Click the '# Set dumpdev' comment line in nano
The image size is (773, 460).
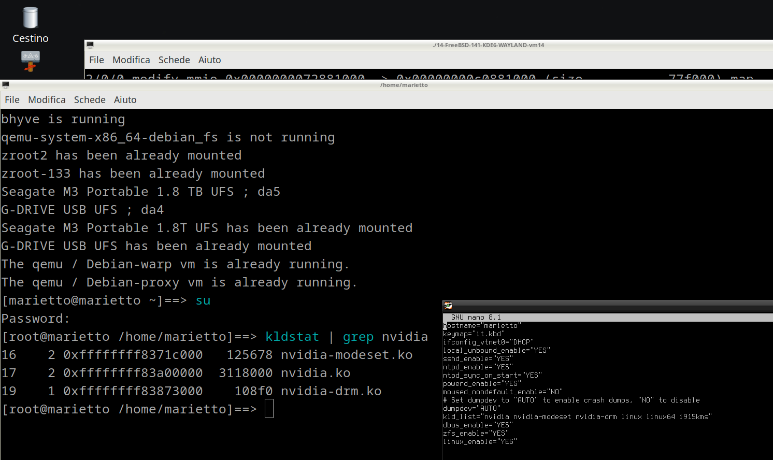coord(571,400)
